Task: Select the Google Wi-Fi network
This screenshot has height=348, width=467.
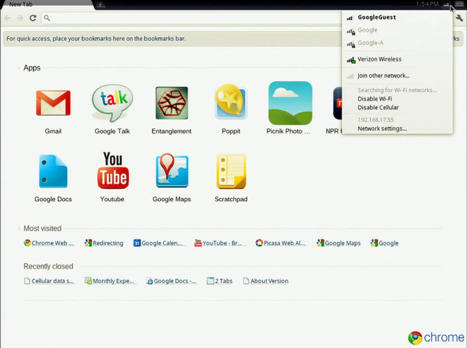Action: (x=397, y=30)
